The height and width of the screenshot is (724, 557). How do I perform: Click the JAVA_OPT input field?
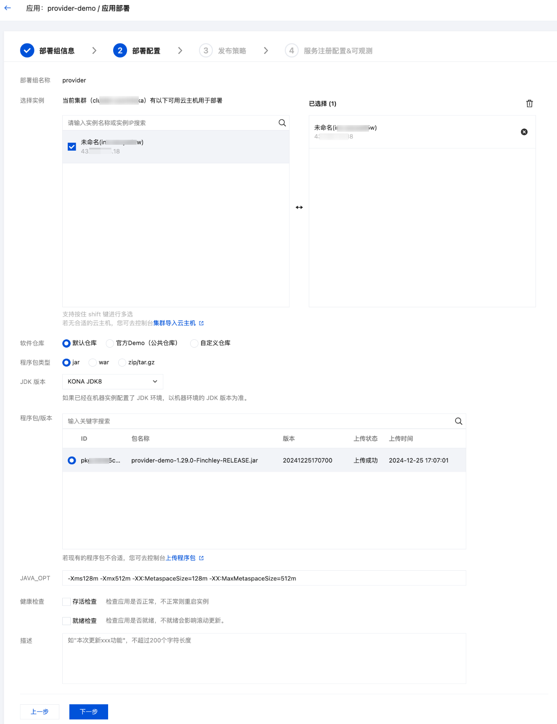(x=264, y=578)
